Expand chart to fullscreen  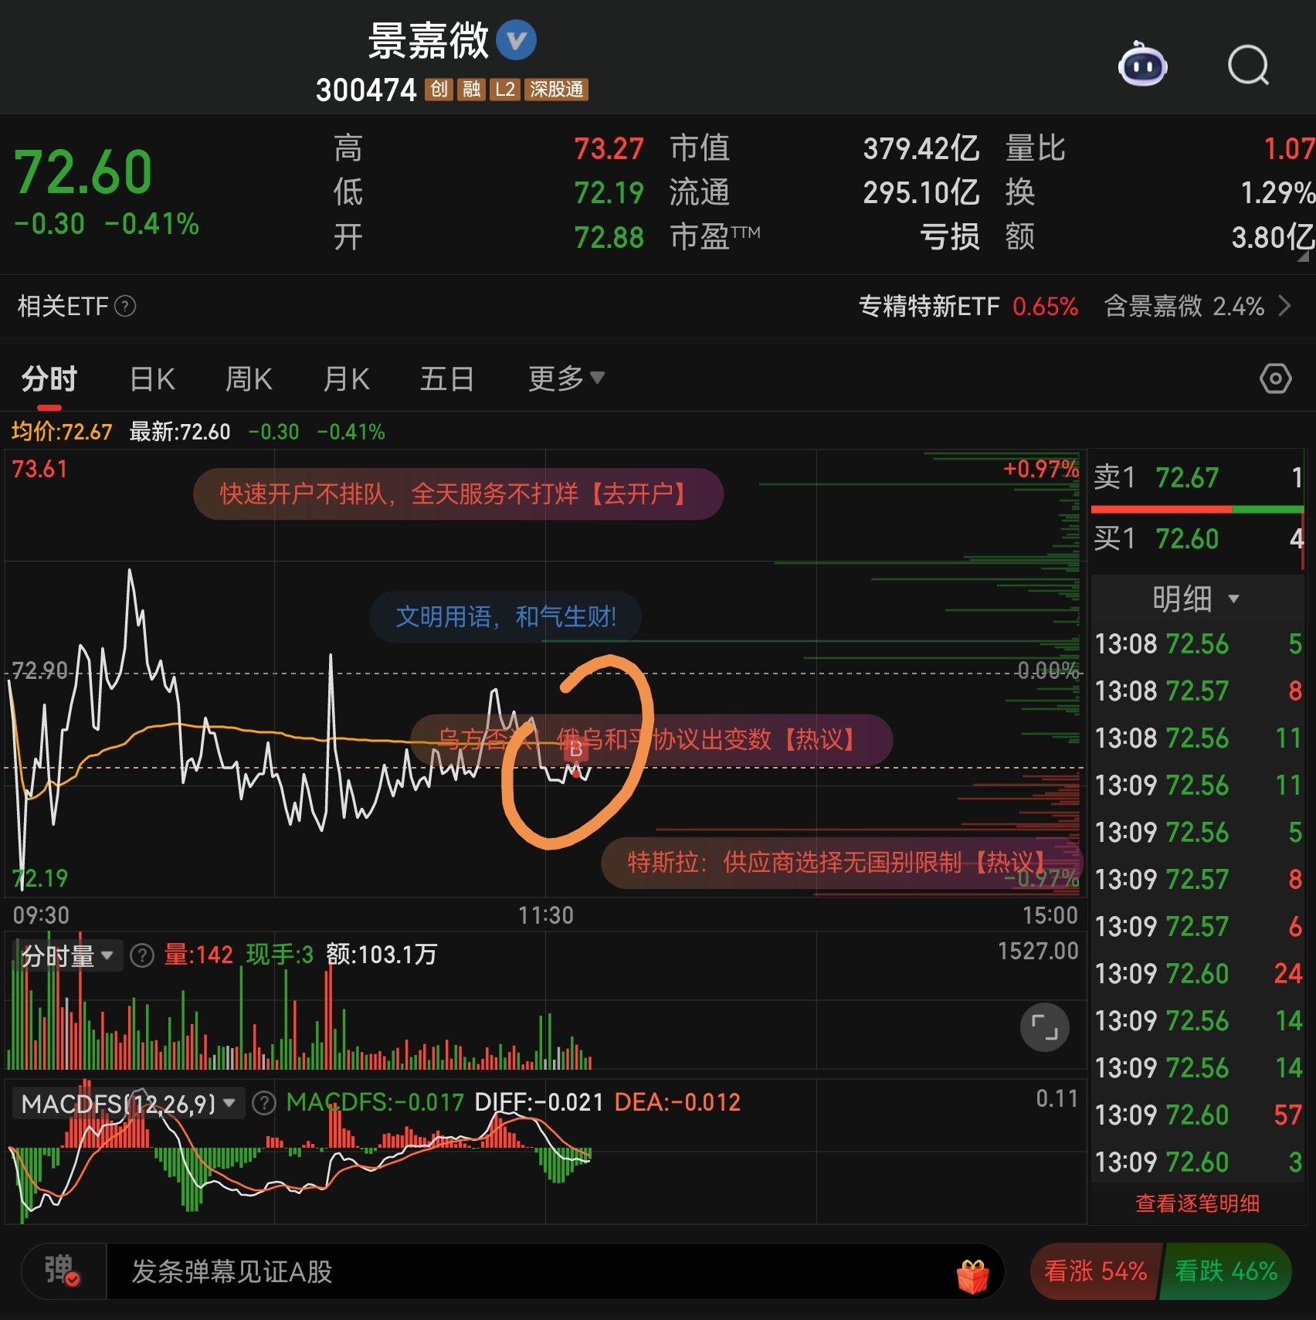pos(1044,1027)
